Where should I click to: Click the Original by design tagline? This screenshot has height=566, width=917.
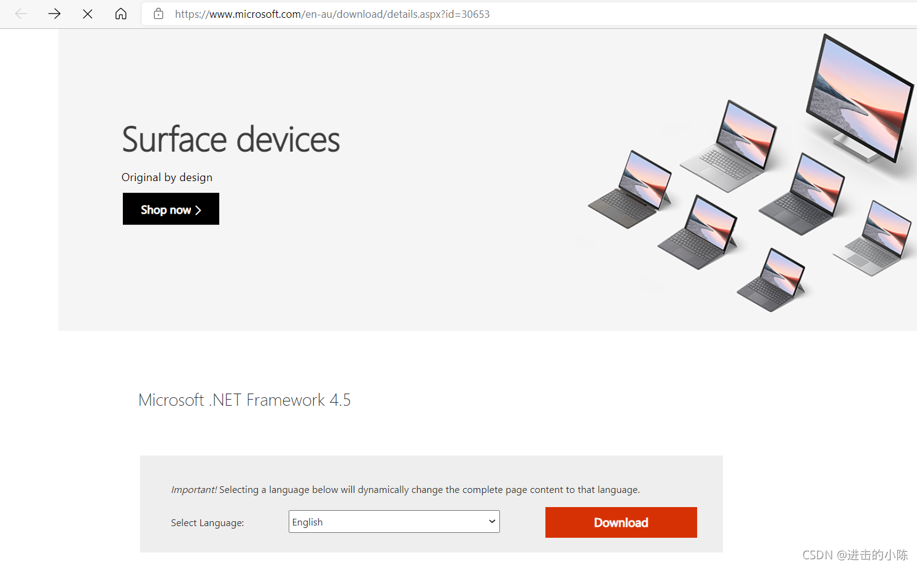[167, 177]
